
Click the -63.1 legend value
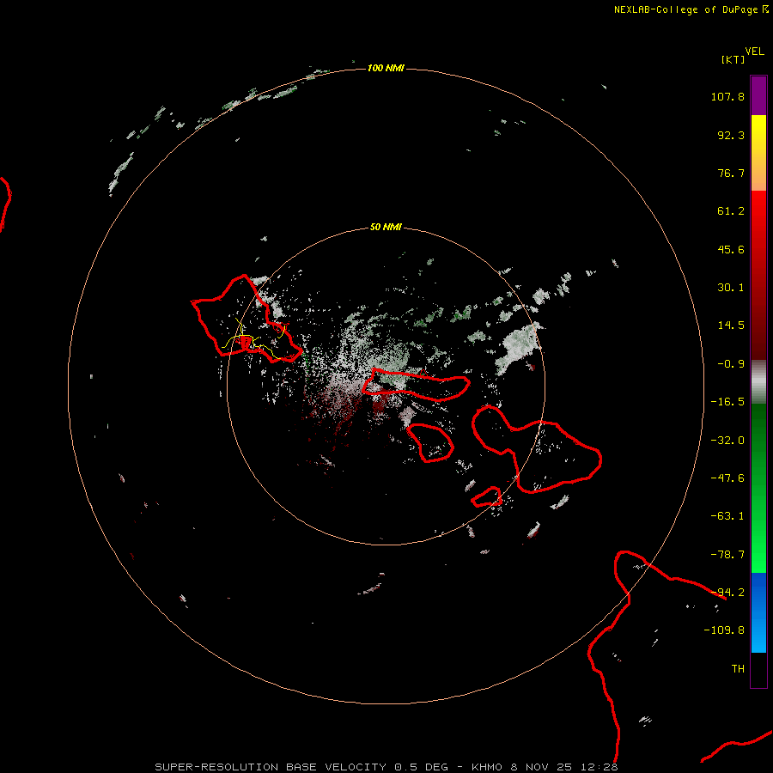point(727,516)
